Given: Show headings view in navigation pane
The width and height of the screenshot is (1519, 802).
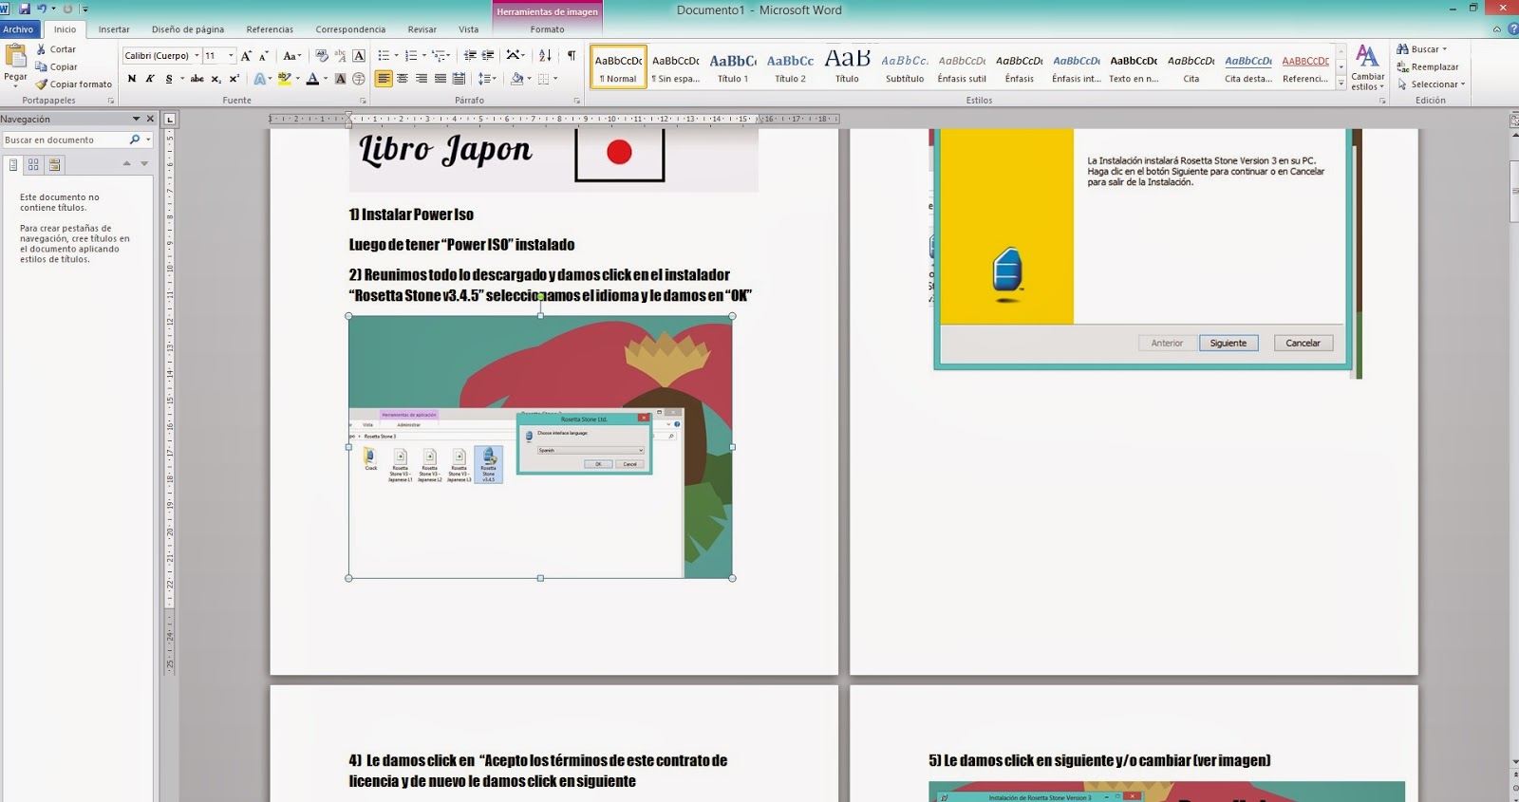Looking at the screenshot, I should (x=13, y=164).
